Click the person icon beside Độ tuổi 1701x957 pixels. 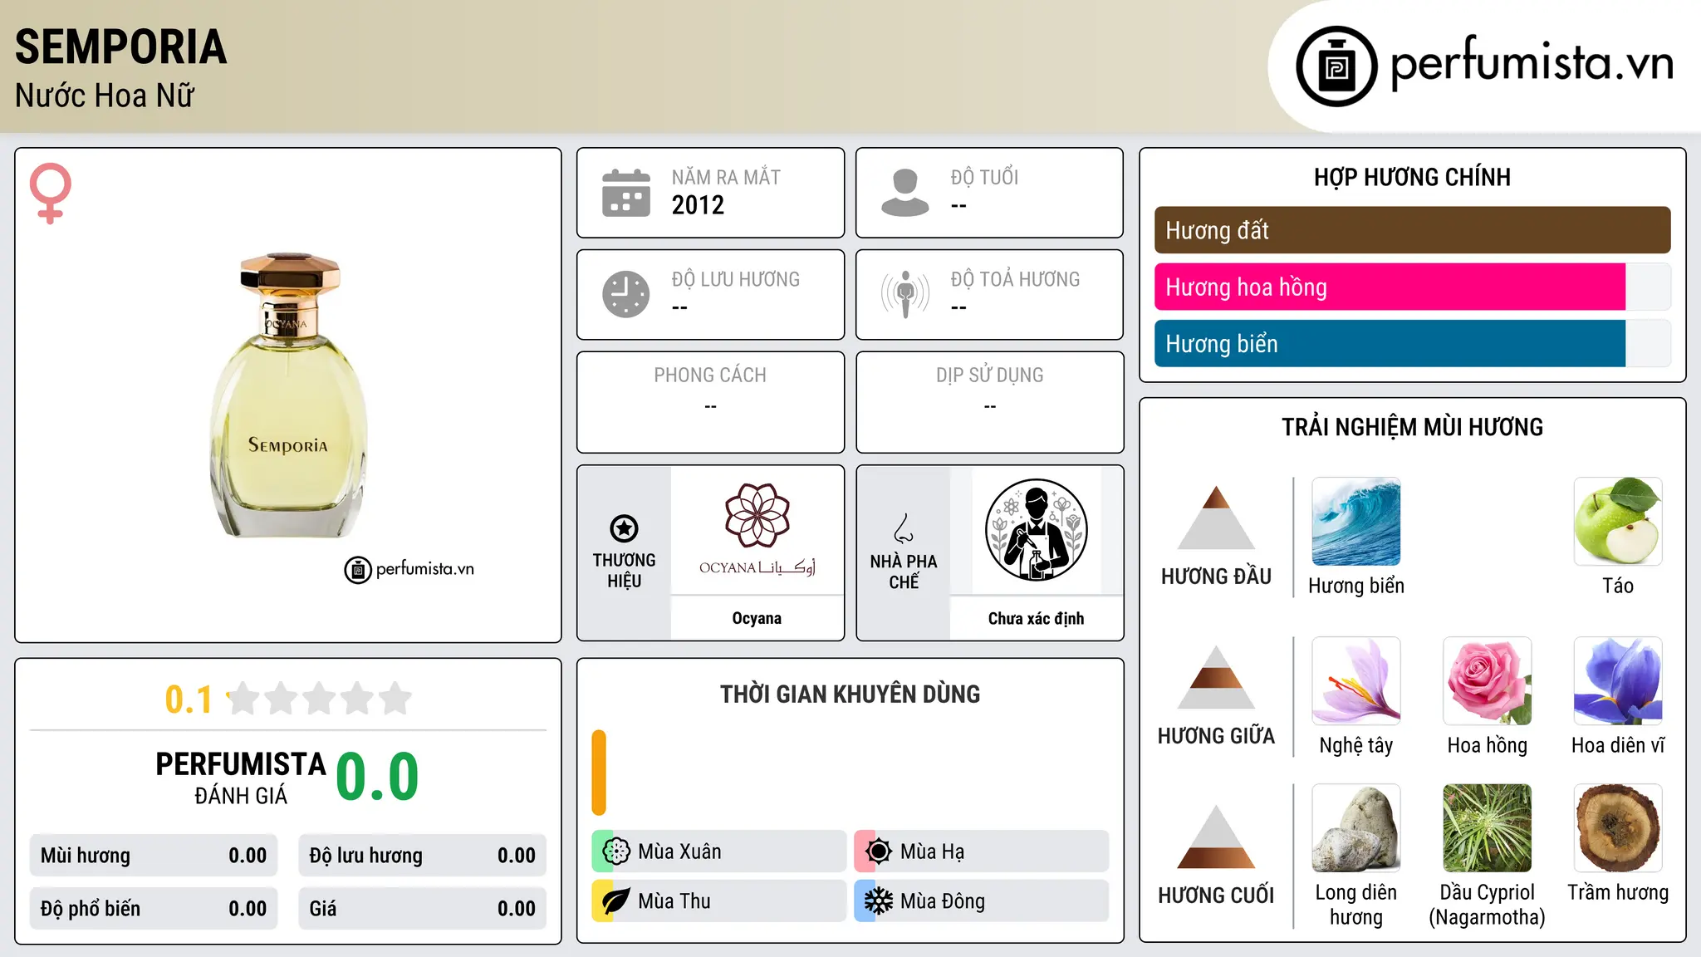point(905,193)
